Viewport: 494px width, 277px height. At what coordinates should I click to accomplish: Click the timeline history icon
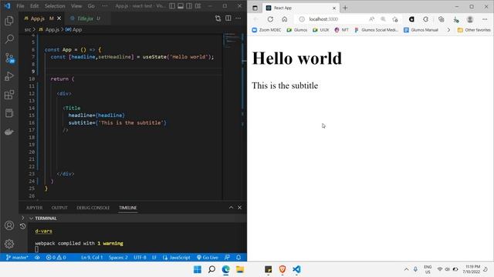coord(22,226)
